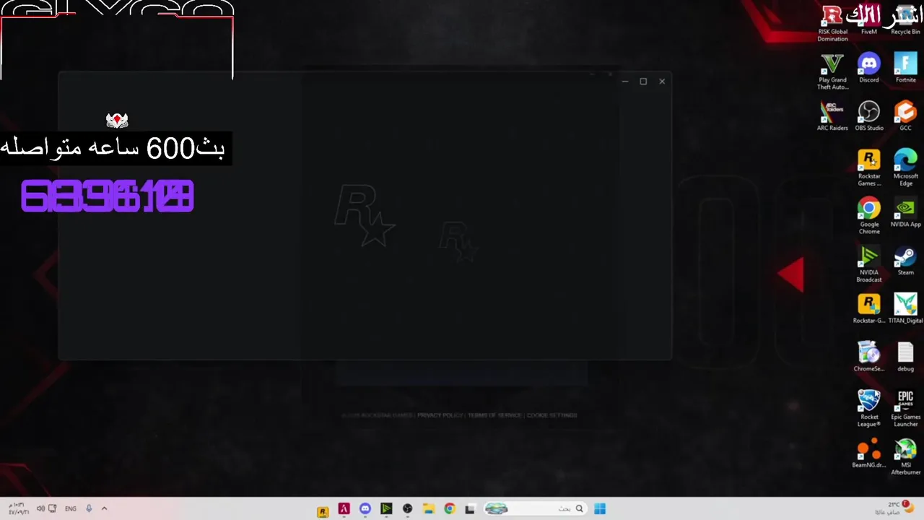Open Google Chrome desktop shortcut
This screenshot has width=924, height=520.
click(869, 216)
